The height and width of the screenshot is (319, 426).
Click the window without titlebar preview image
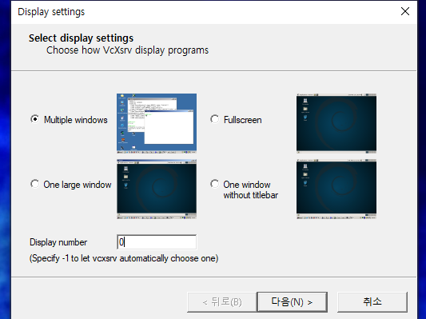(x=336, y=189)
